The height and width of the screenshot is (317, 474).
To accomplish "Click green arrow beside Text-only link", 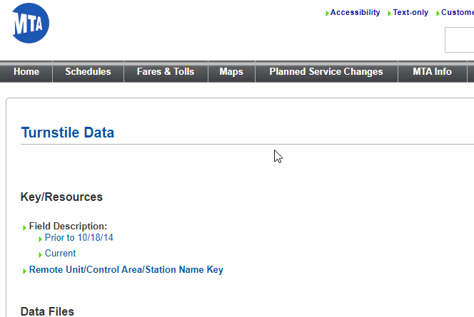I will (389, 14).
